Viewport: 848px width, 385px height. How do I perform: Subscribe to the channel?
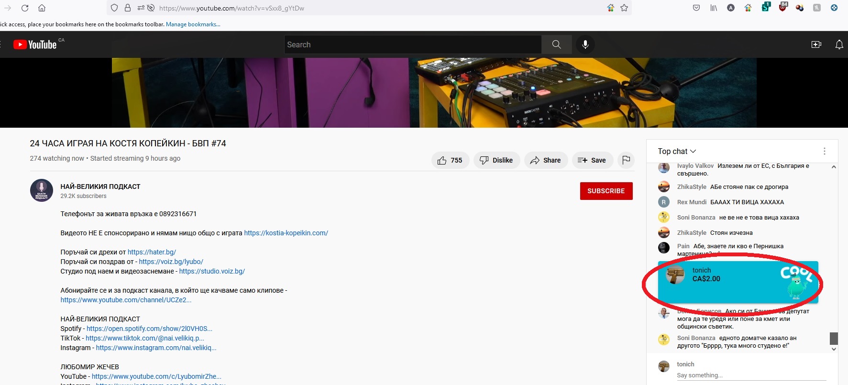(x=606, y=191)
